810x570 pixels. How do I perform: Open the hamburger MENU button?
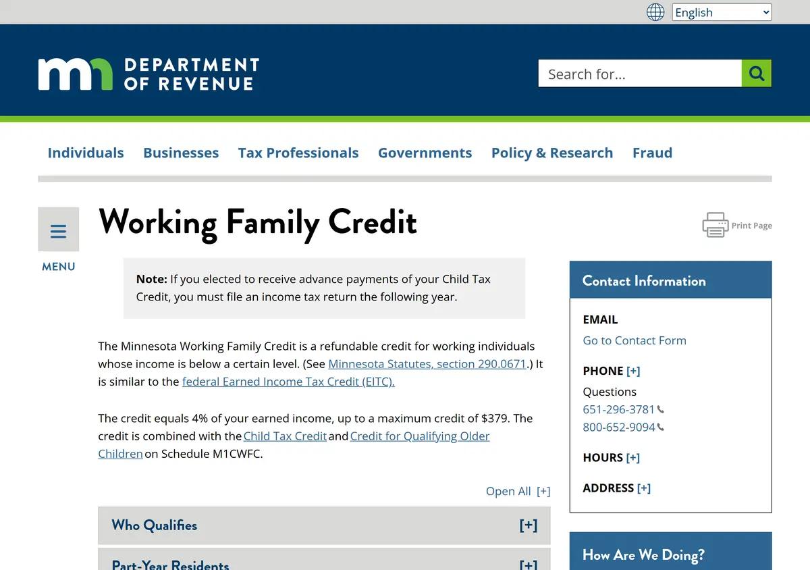59,230
